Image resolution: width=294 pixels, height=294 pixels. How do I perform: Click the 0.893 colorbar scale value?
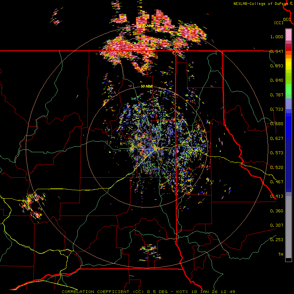277,66
